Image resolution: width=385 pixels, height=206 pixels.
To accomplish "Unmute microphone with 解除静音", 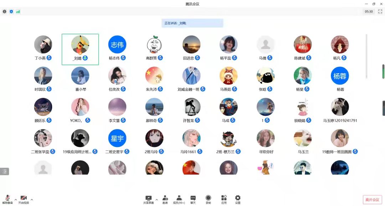I will pyautogui.click(x=7, y=199).
